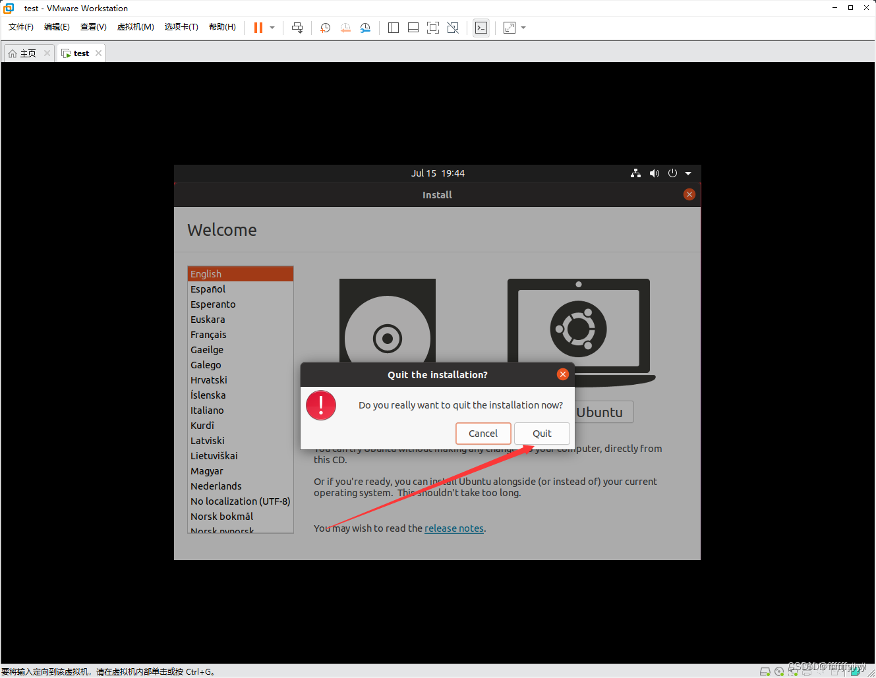Minimize the VMware Workstation window
Image resolution: width=876 pixels, height=678 pixels.
click(x=834, y=8)
